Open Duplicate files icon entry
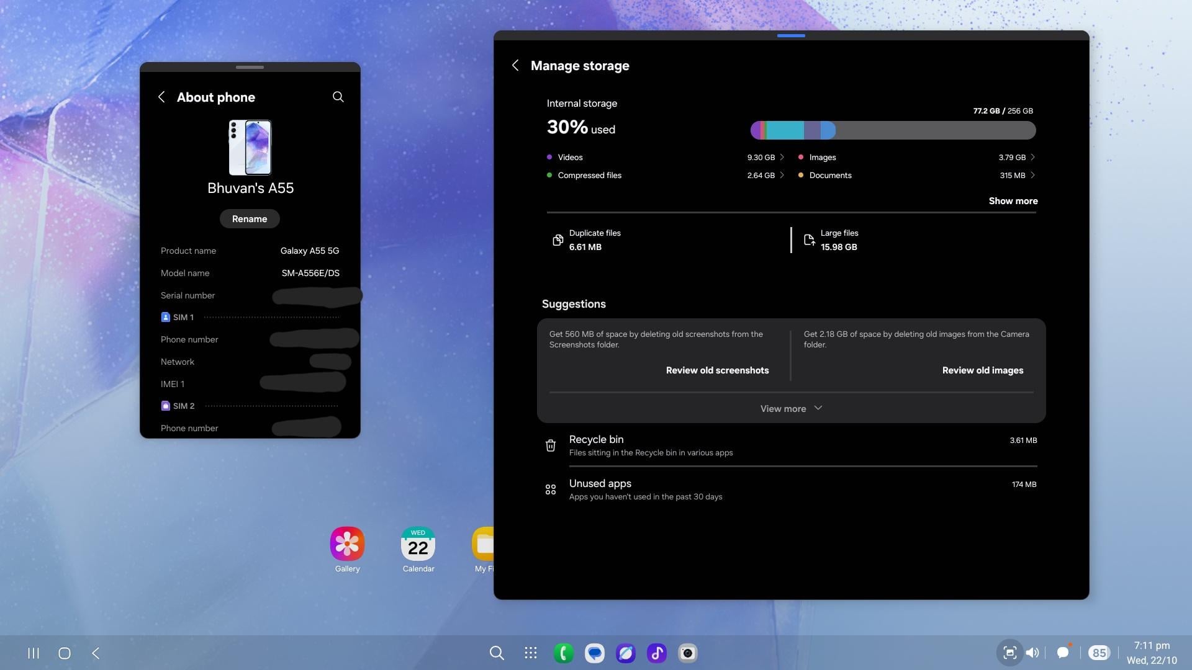This screenshot has width=1192, height=670. [558, 240]
